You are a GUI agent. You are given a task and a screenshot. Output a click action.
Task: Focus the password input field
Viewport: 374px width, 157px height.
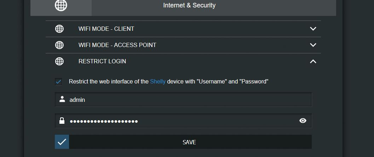click(180, 121)
